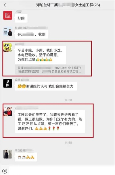Screen dimensions: 115x175
Task: Open the SpongeBob avatar profile
Action: [7, 47]
